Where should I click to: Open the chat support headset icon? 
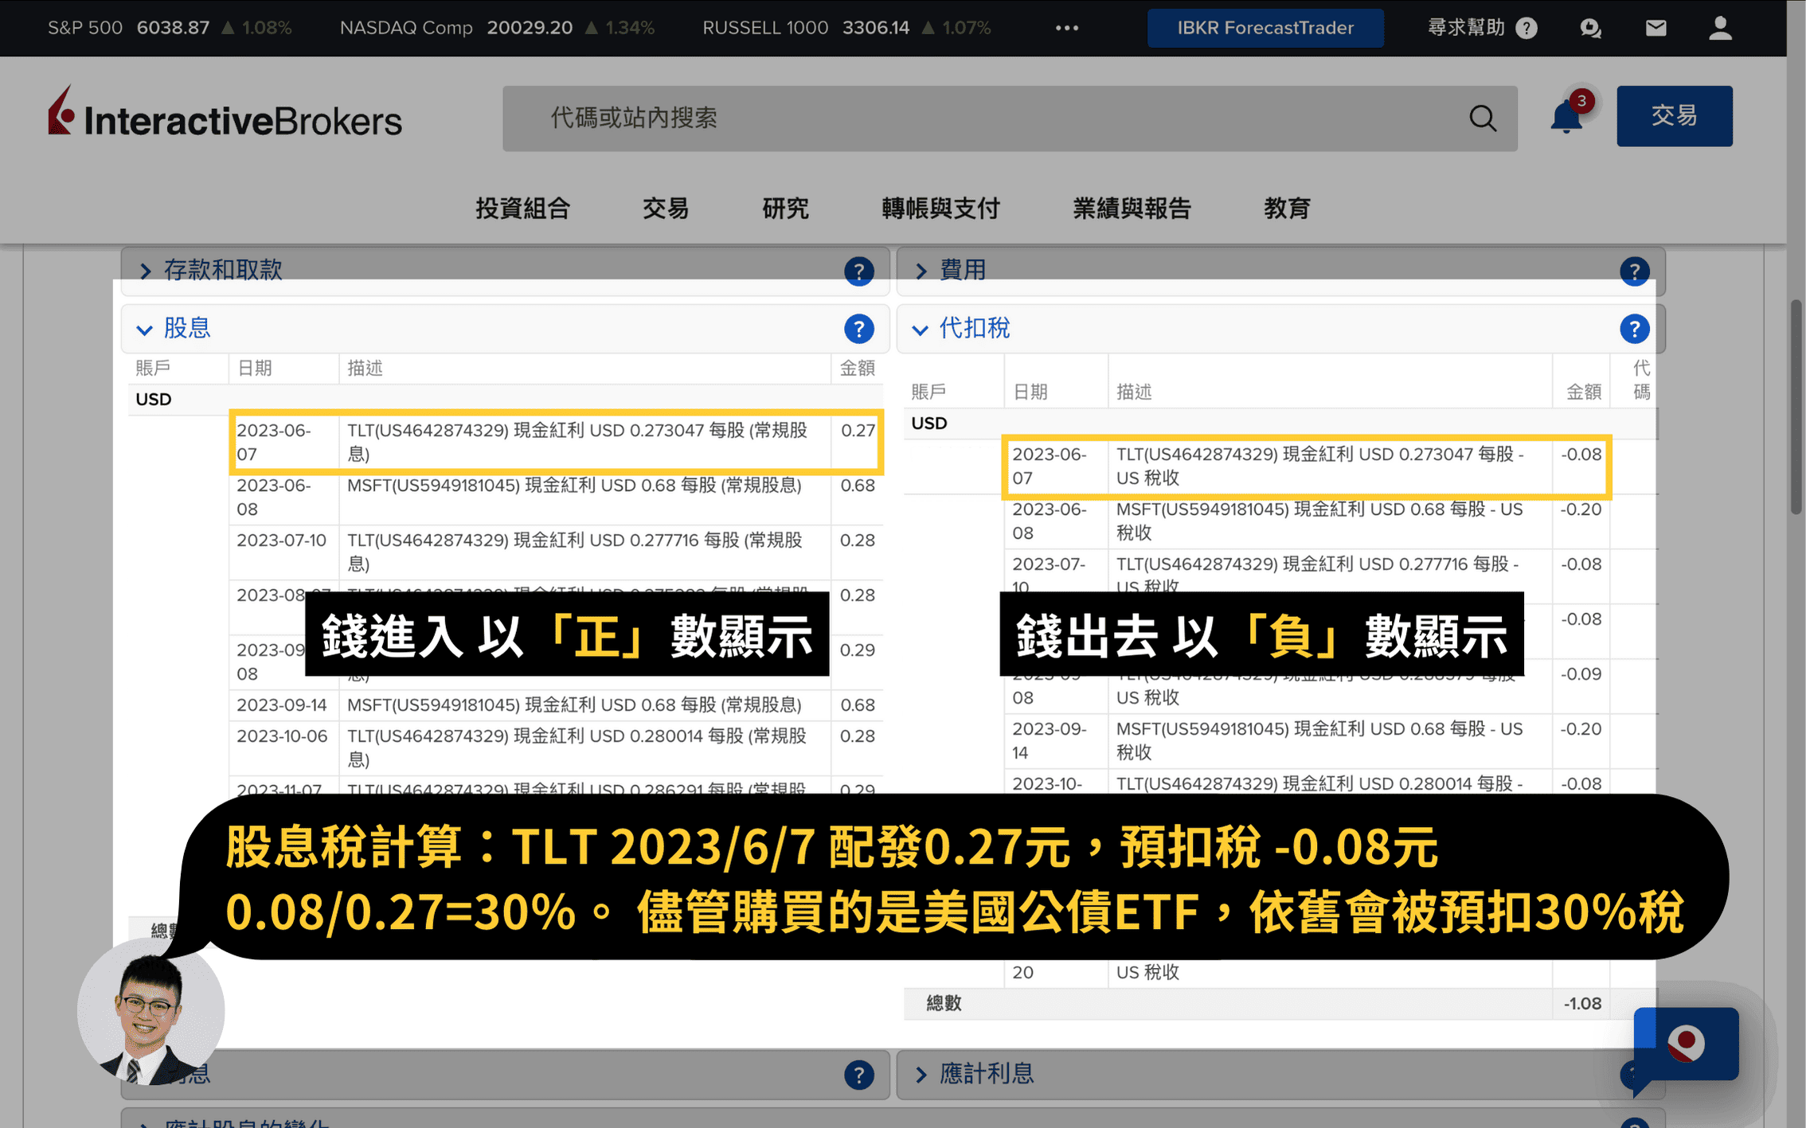(x=1590, y=28)
